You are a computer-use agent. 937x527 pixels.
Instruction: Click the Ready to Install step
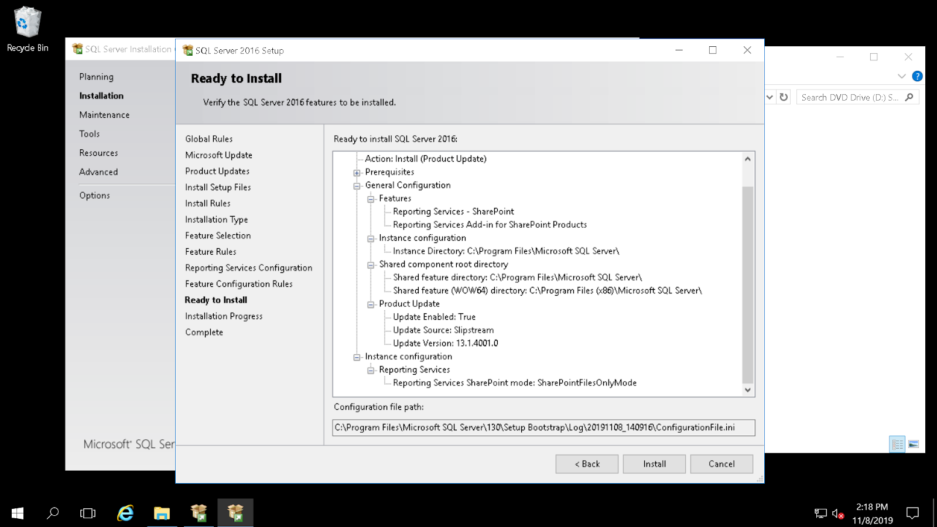[216, 300]
